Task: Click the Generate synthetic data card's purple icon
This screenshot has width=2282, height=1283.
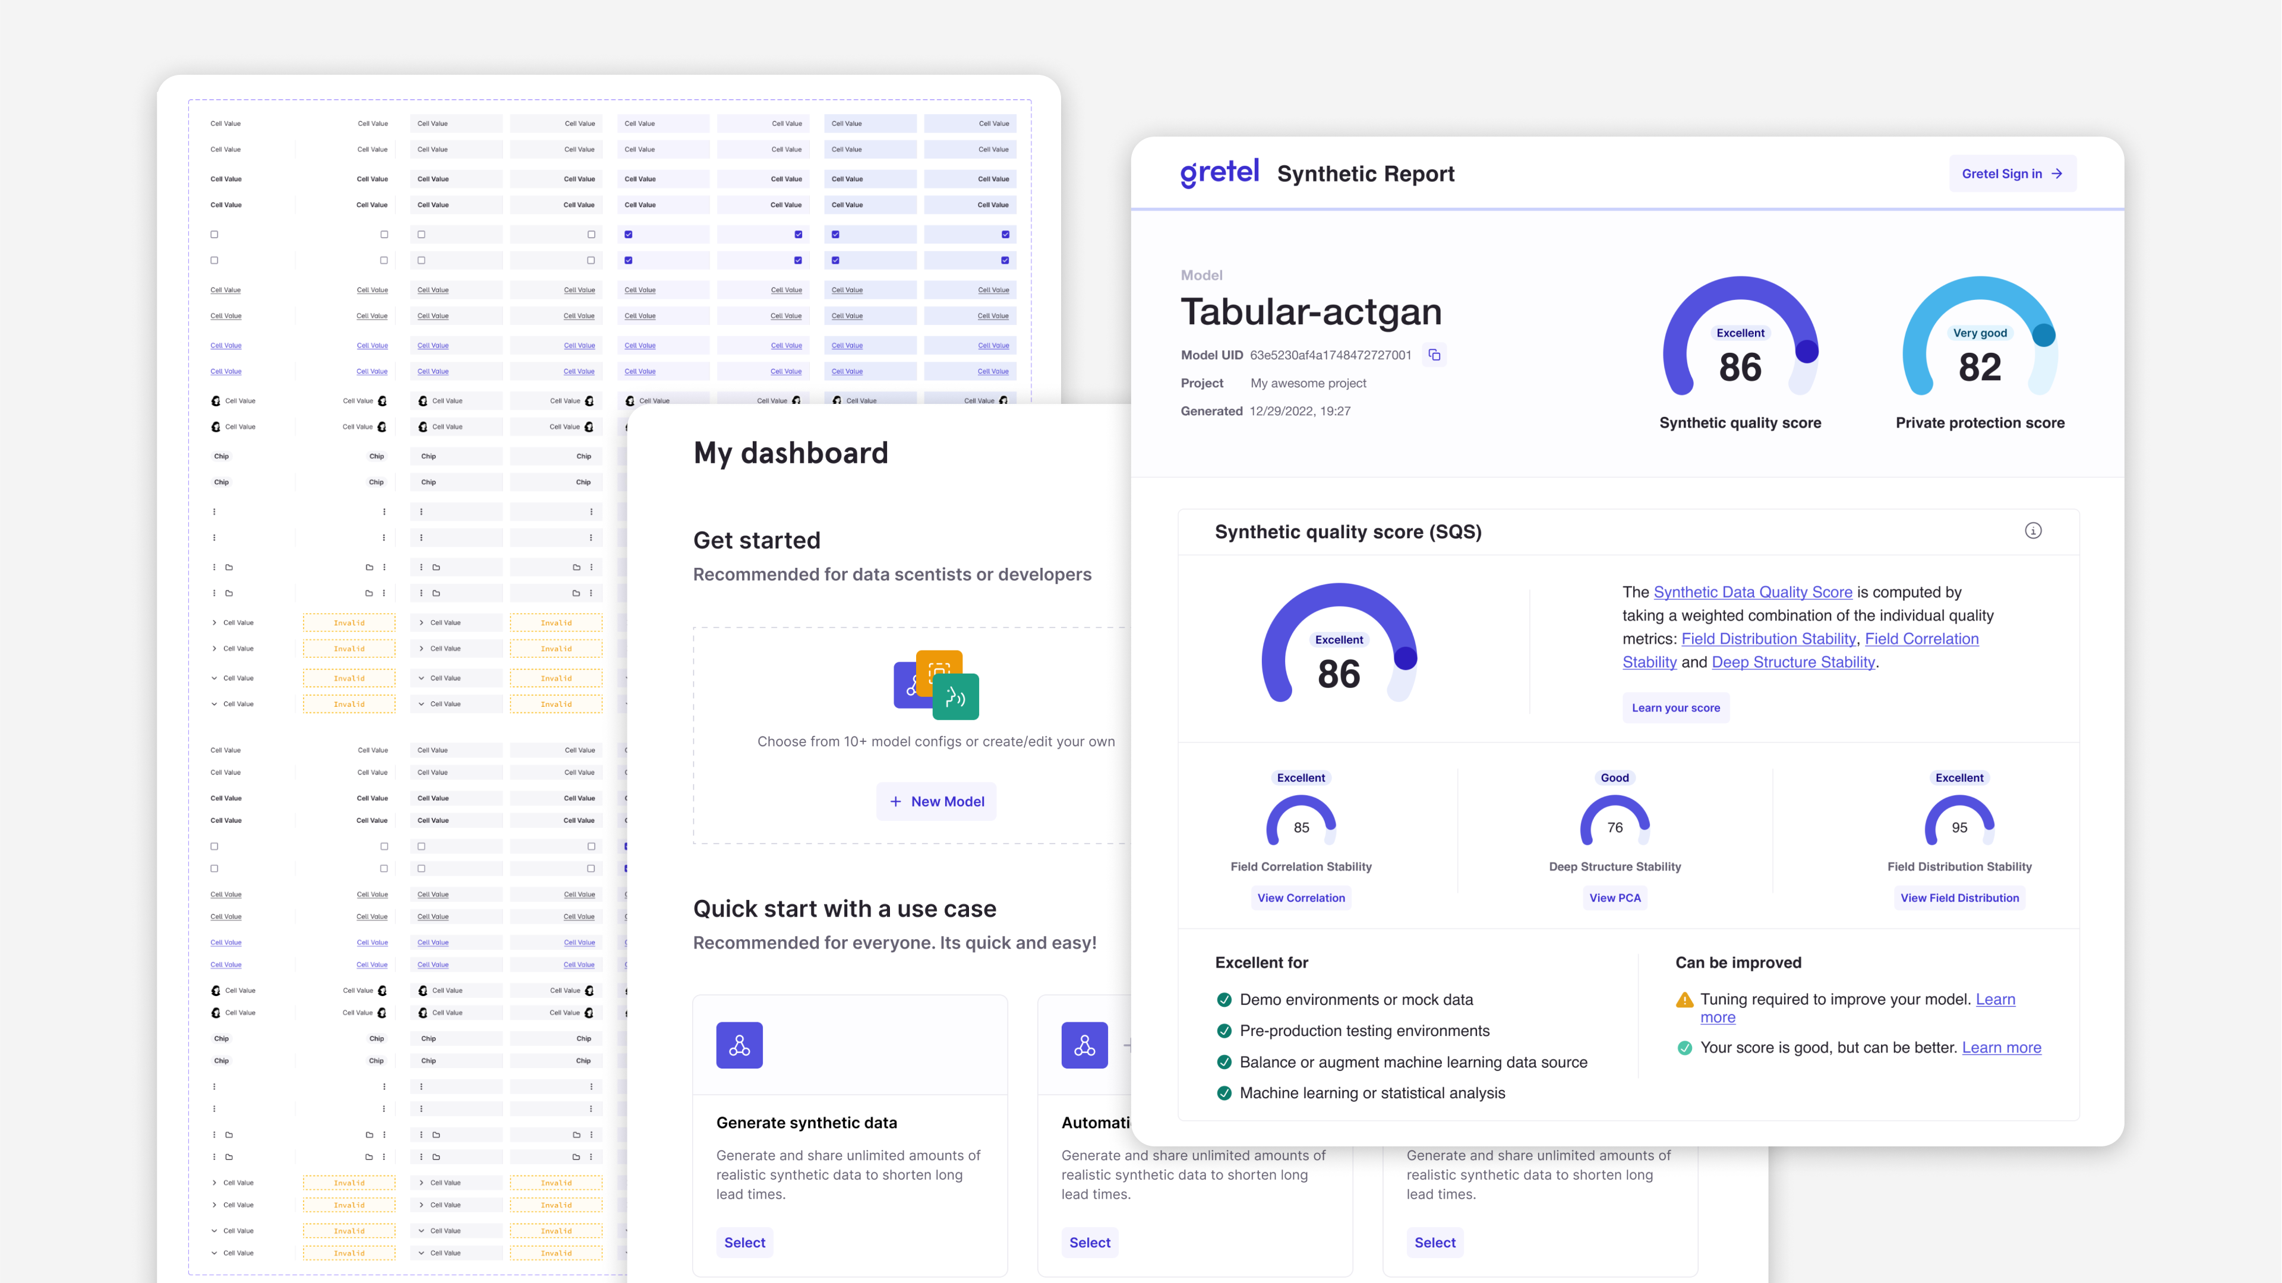Action: [739, 1045]
